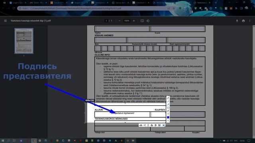The image size is (255, 143).
Task: Click the Kaubanduslik nimetus (mudel) field
Action: [147, 40]
